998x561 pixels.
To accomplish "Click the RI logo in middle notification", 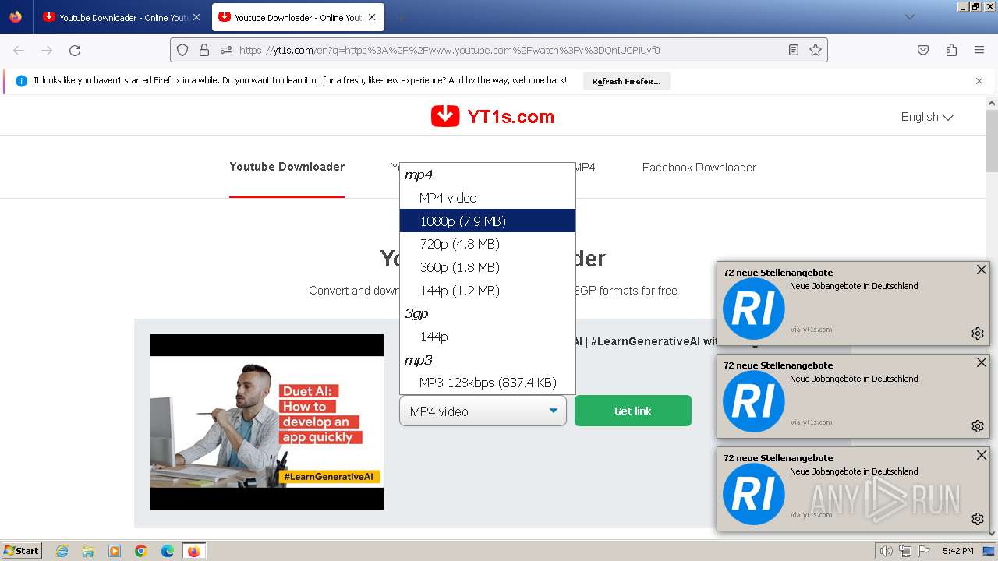I will 753,401.
